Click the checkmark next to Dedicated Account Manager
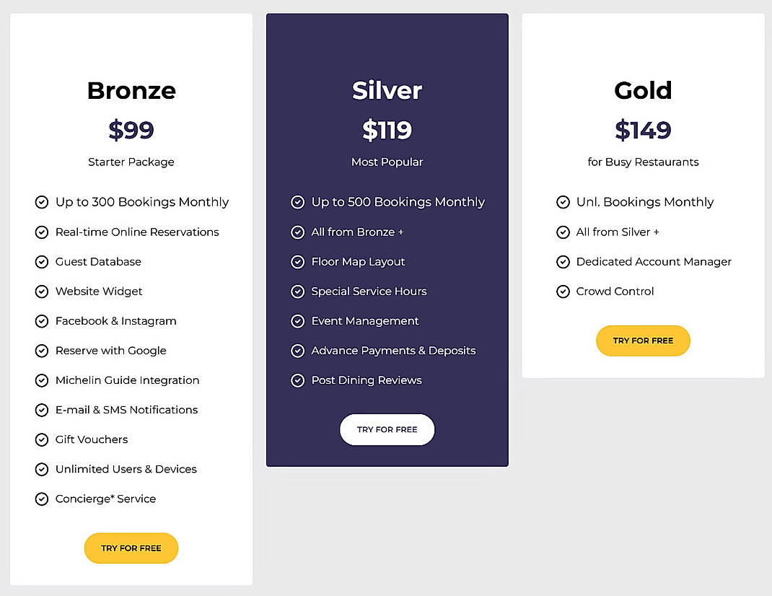Viewport: 772px width, 596px height. [563, 261]
